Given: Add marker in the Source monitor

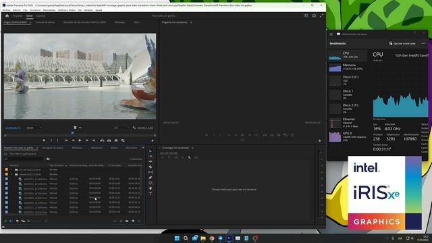Looking at the screenshot, I should click(x=44, y=140).
